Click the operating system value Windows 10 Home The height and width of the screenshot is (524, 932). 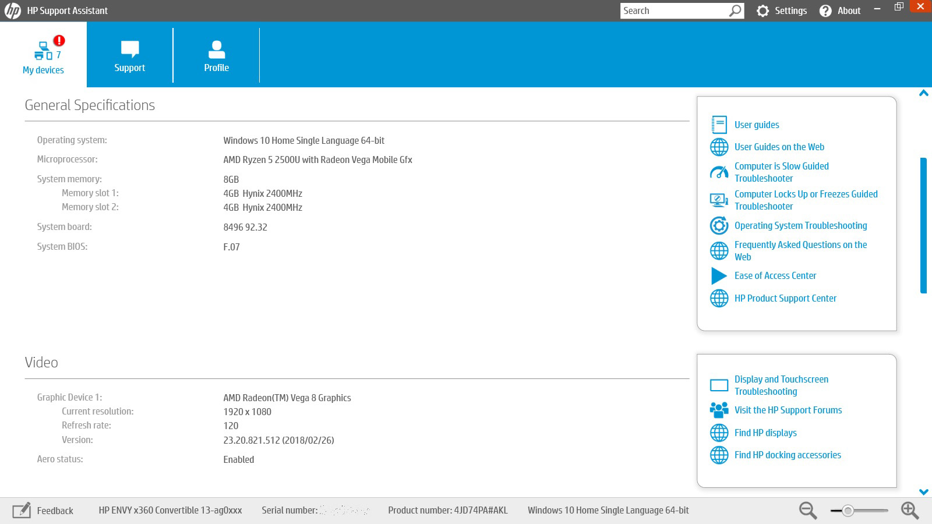tap(303, 140)
